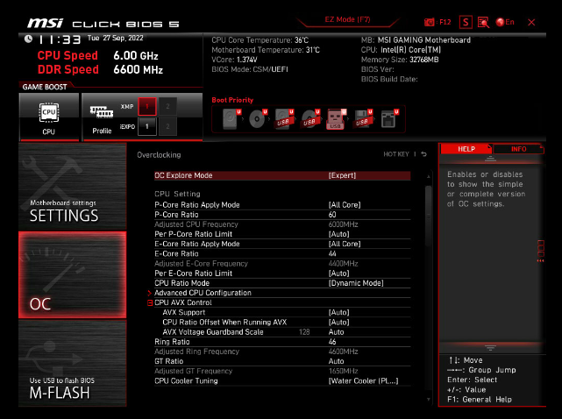Switch to the INFO tab
Screen dimensions: 562x419
tap(518, 149)
